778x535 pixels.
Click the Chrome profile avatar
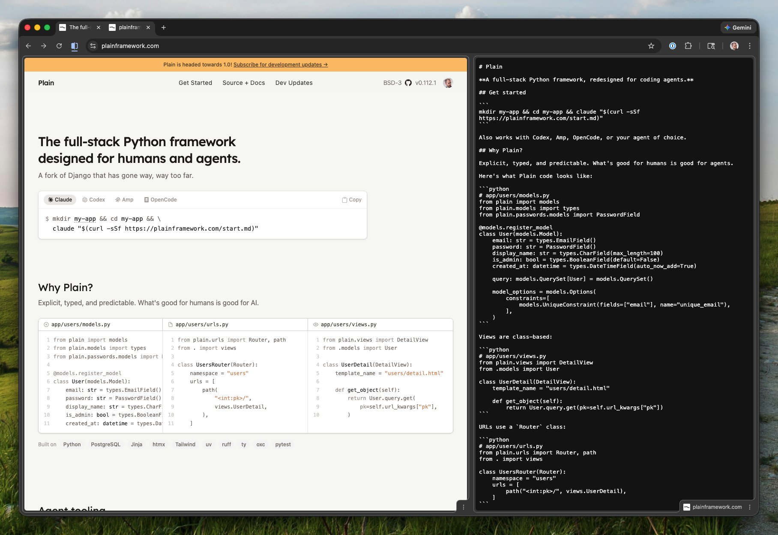734,46
